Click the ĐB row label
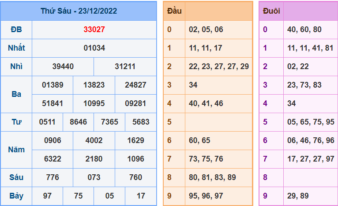Viewport: 338px width, 206px height. coord(16,29)
